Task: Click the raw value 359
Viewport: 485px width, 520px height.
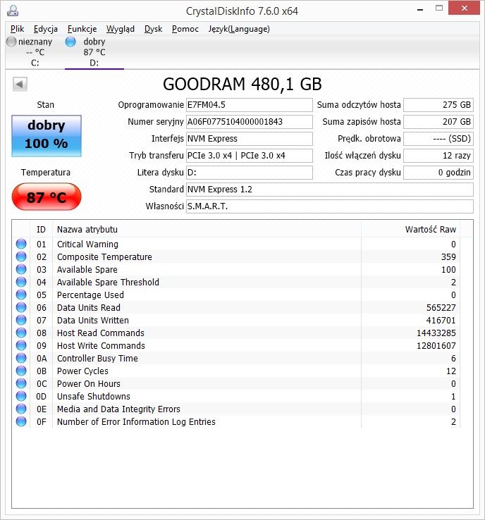Action: 448,256
